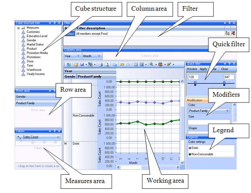Click the connect to cube toolbar icon
Screen dimensions: 251x193
pyautogui.click(x=69, y=65)
